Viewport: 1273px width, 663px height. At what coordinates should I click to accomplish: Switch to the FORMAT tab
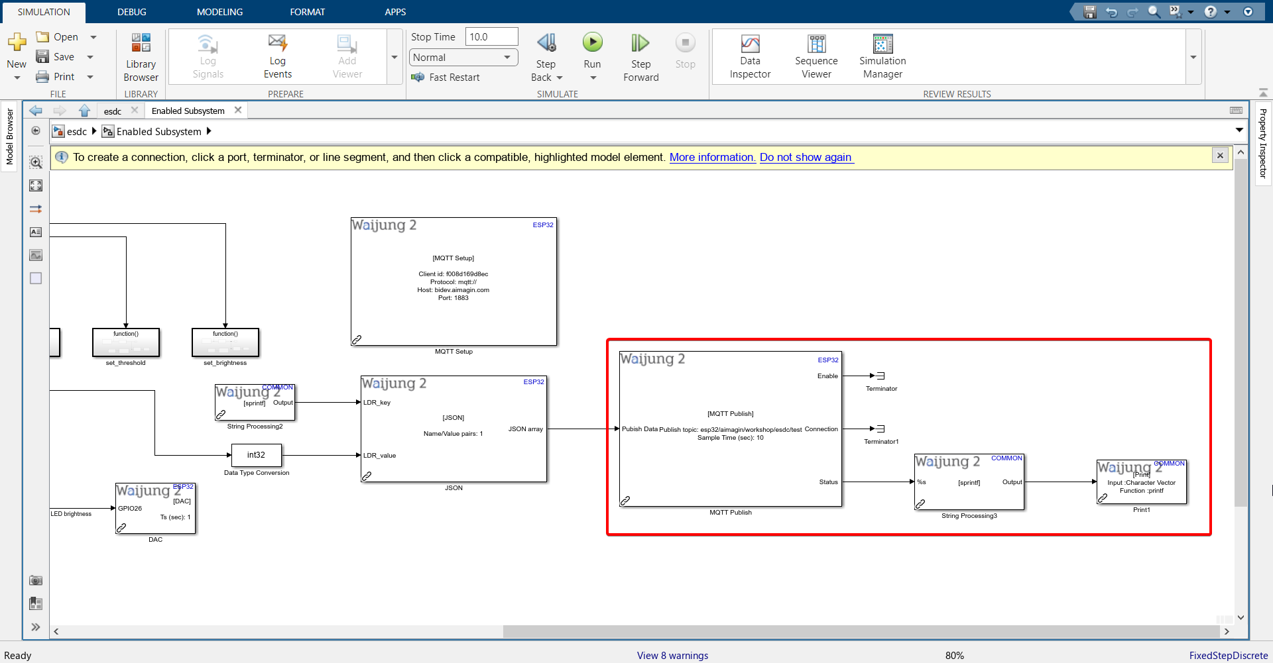point(307,12)
